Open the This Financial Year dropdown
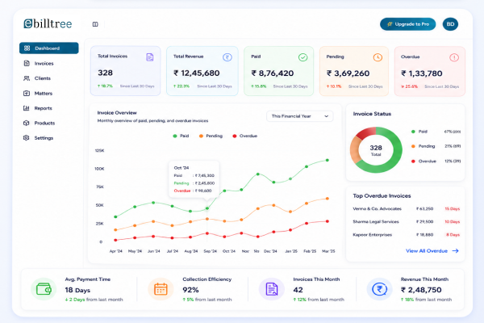The image size is (484, 323). tap(300, 116)
